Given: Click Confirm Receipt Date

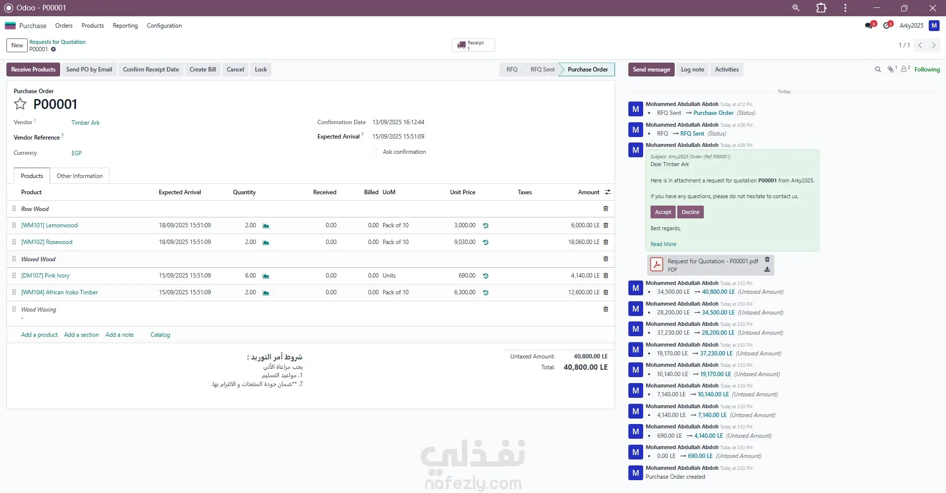Looking at the screenshot, I should [151, 70].
